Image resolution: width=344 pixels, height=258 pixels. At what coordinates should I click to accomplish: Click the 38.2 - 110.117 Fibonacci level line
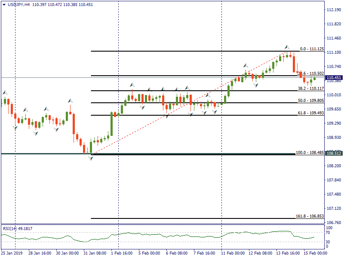coord(193,91)
